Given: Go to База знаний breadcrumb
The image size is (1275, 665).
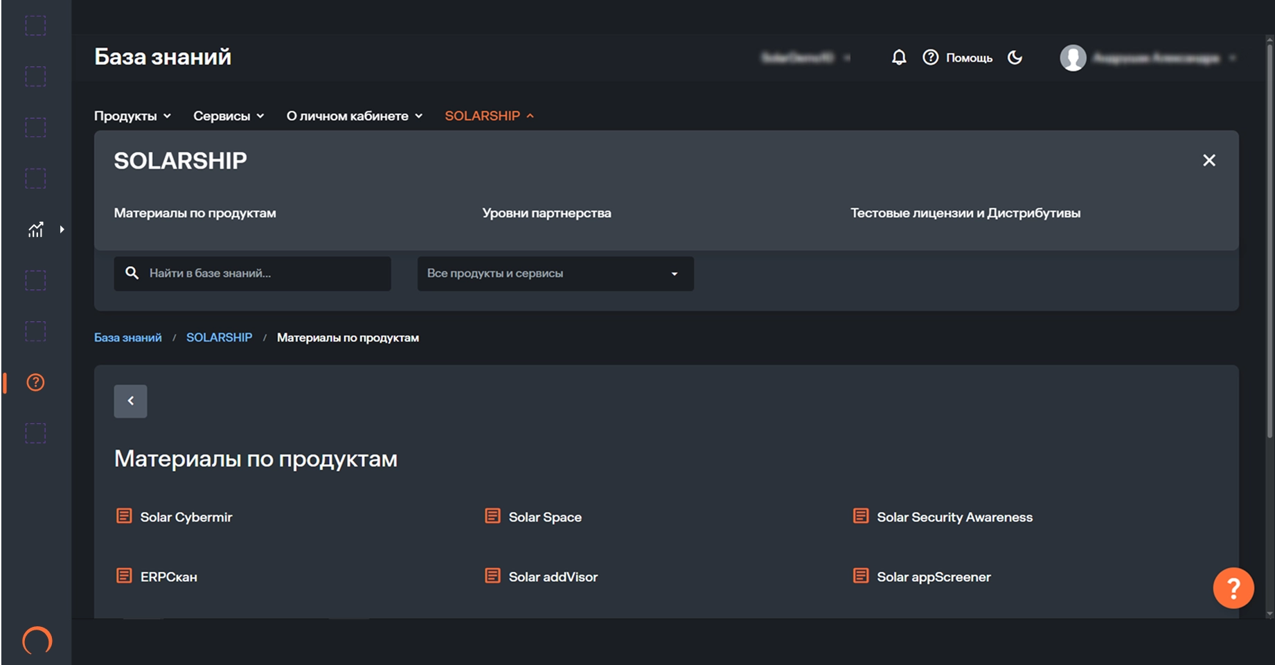Looking at the screenshot, I should 127,337.
